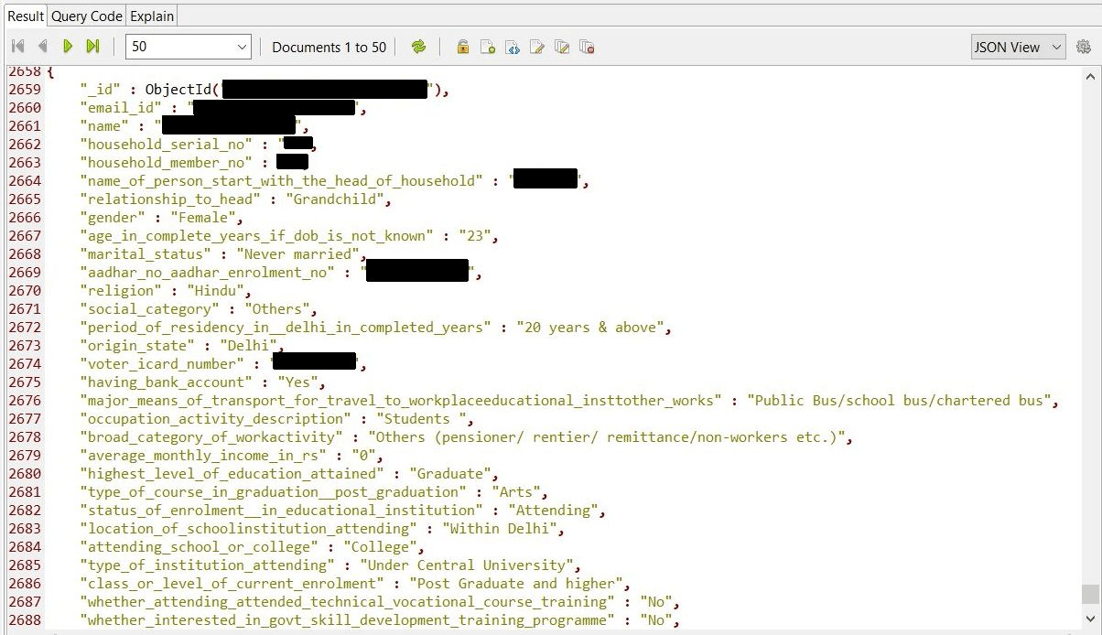The image size is (1102, 635).
Task: Click the relationship_to_head Grandchild line
Action: click(235, 199)
